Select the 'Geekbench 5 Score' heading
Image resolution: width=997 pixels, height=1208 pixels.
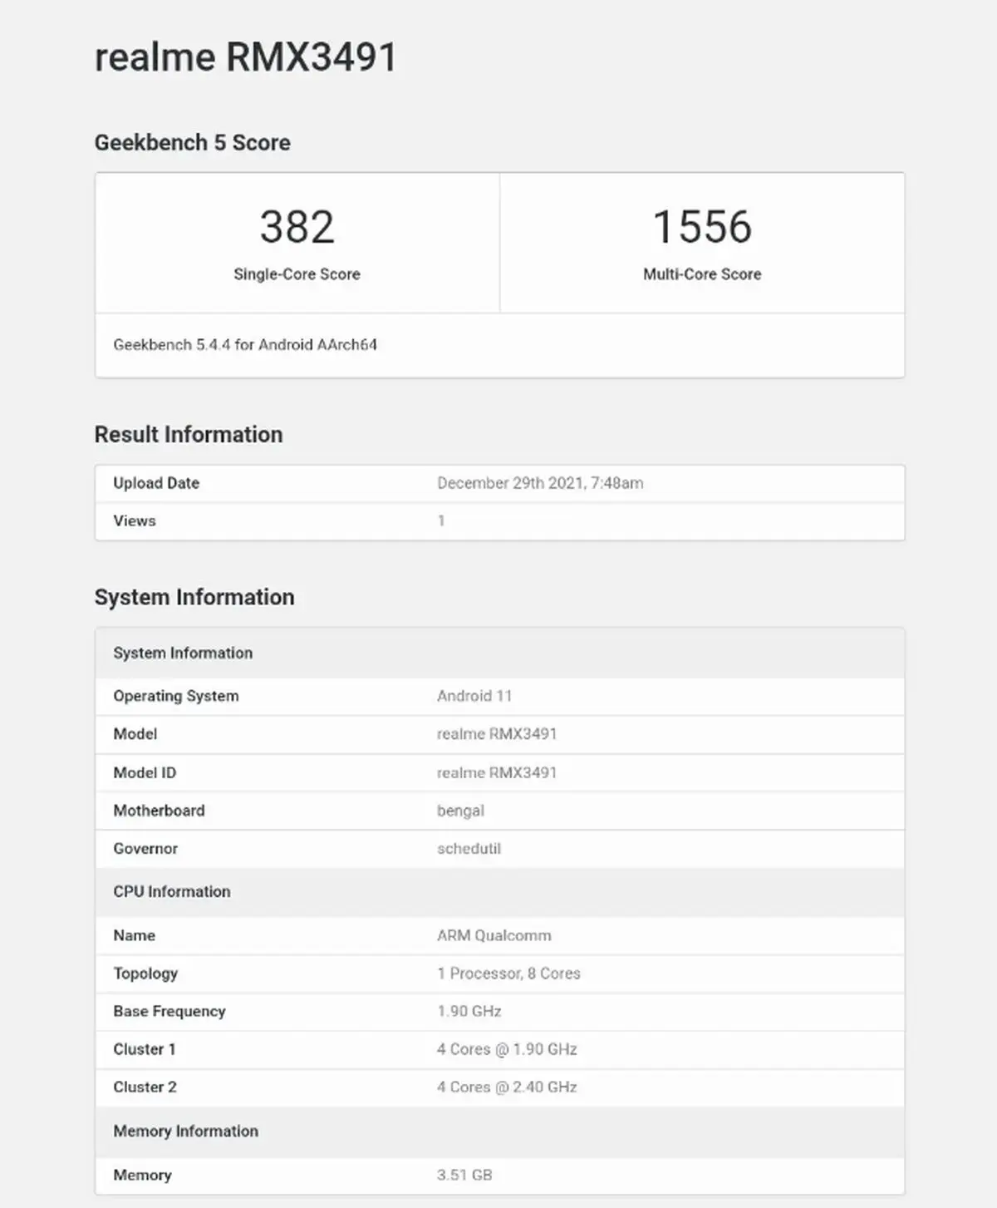[193, 142]
